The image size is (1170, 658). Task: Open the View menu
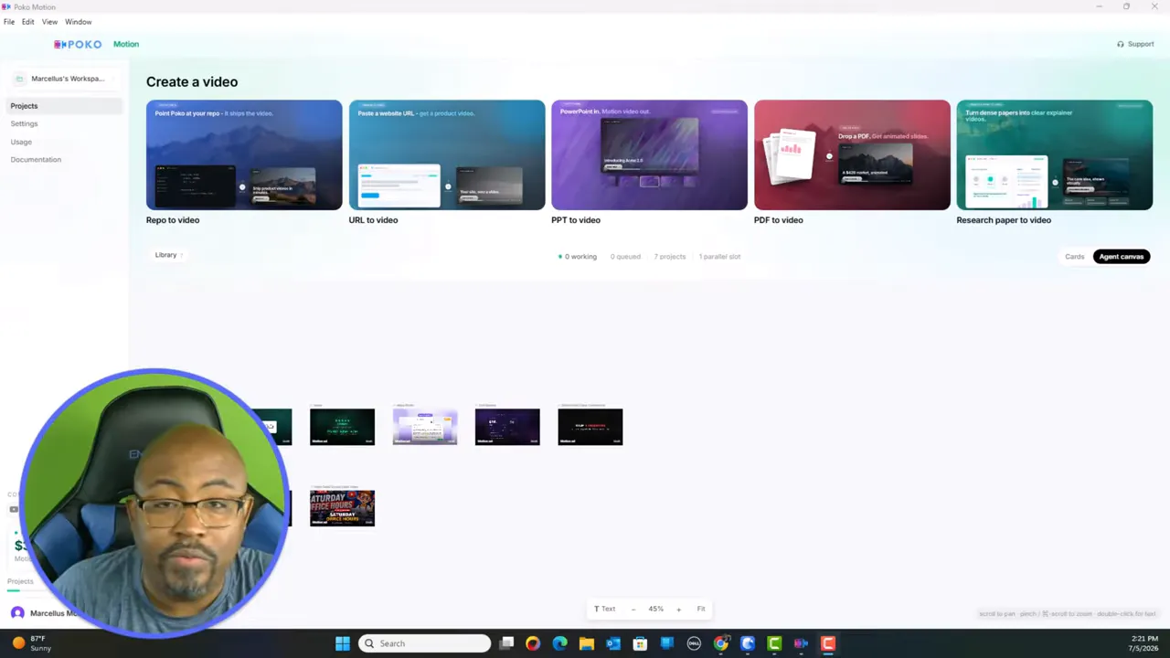(49, 22)
